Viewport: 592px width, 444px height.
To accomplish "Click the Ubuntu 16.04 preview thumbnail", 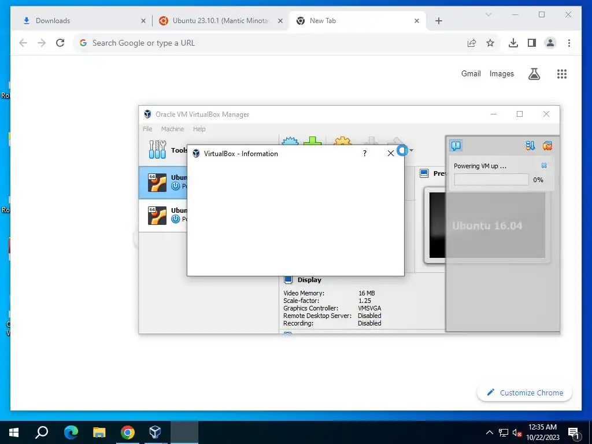I will coord(487,225).
